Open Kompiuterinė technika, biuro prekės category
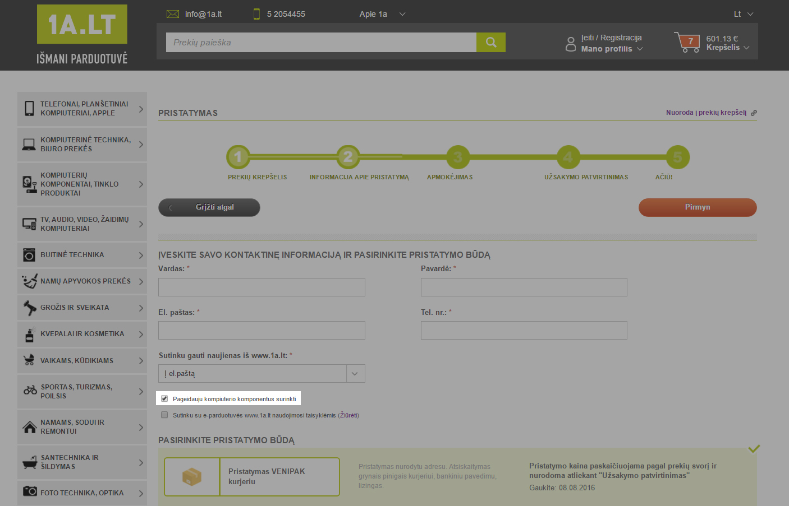Image resolution: width=789 pixels, height=506 pixels. tap(82, 145)
